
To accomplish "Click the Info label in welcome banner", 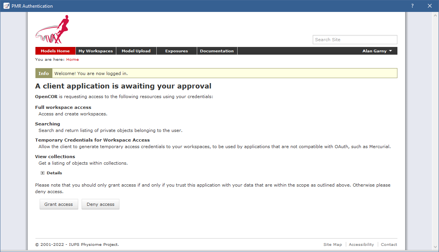I will [x=44, y=73].
